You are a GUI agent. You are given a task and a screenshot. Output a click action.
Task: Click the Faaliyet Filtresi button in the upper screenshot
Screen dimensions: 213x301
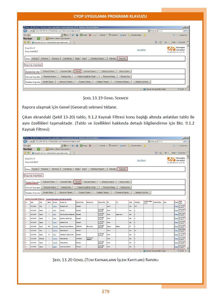point(49,71)
